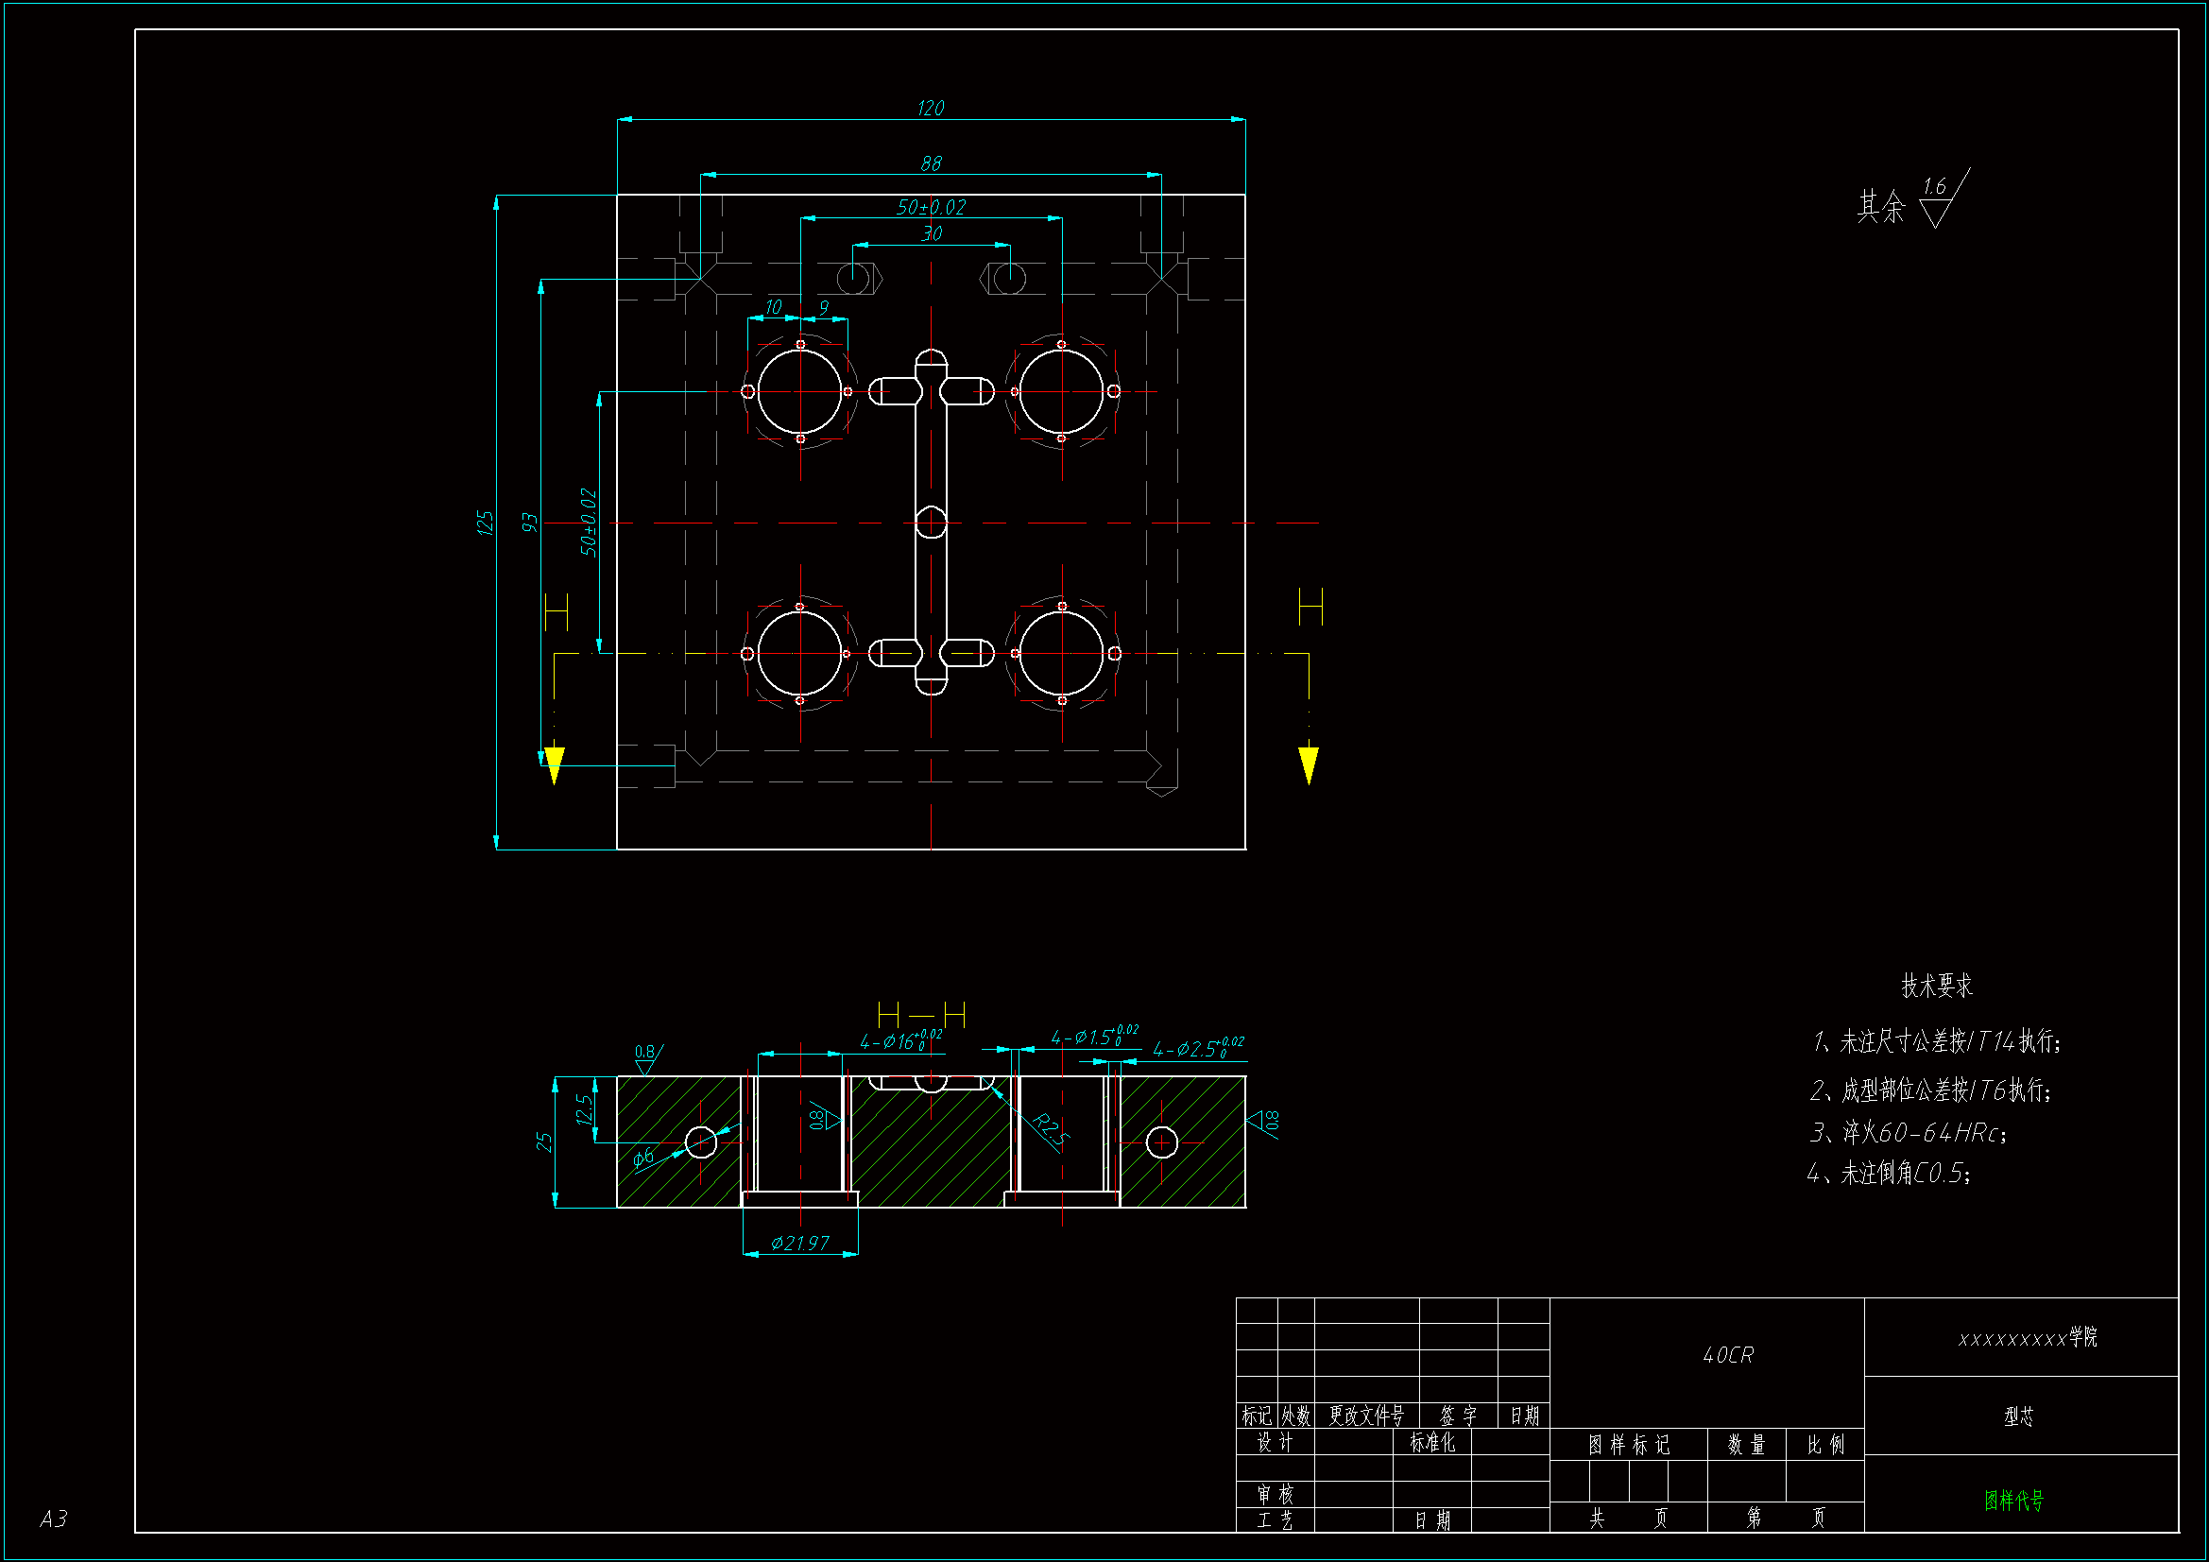Image resolution: width=2209 pixels, height=1562 pixels.
Task: Click the green 图样代号 text
Action: [2013, 1500]
